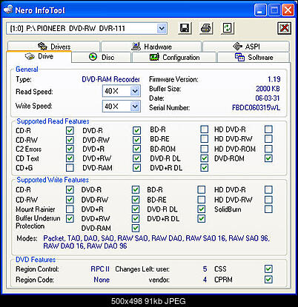Toggle the CPRM checkbox
298x307 pixels.
pyautogui.click(x=268, y=280)
